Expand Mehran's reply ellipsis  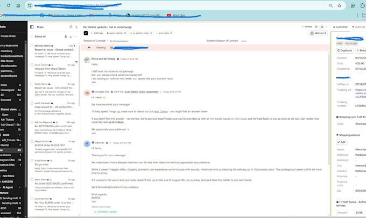coord(94,202)
